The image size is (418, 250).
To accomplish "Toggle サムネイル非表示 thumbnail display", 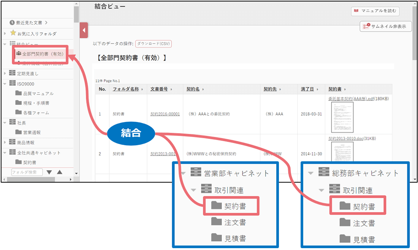I will (x=385, y=26).
